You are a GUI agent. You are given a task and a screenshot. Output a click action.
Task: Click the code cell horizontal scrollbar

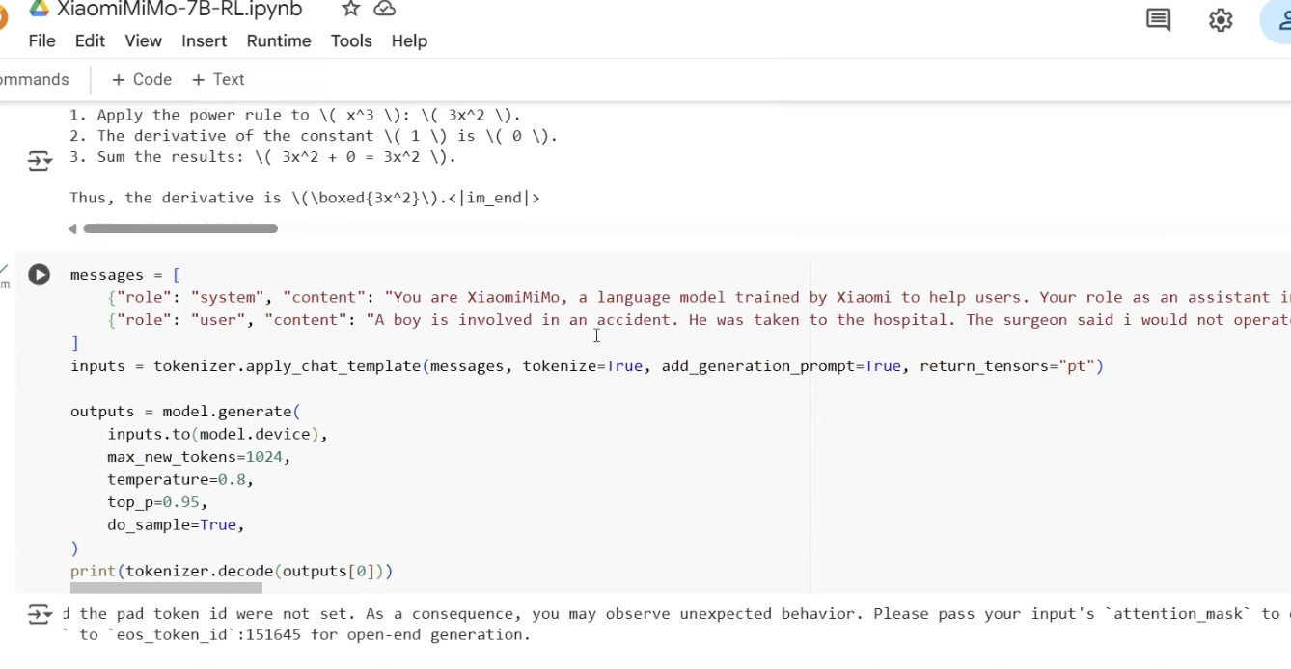click(166, 587)
